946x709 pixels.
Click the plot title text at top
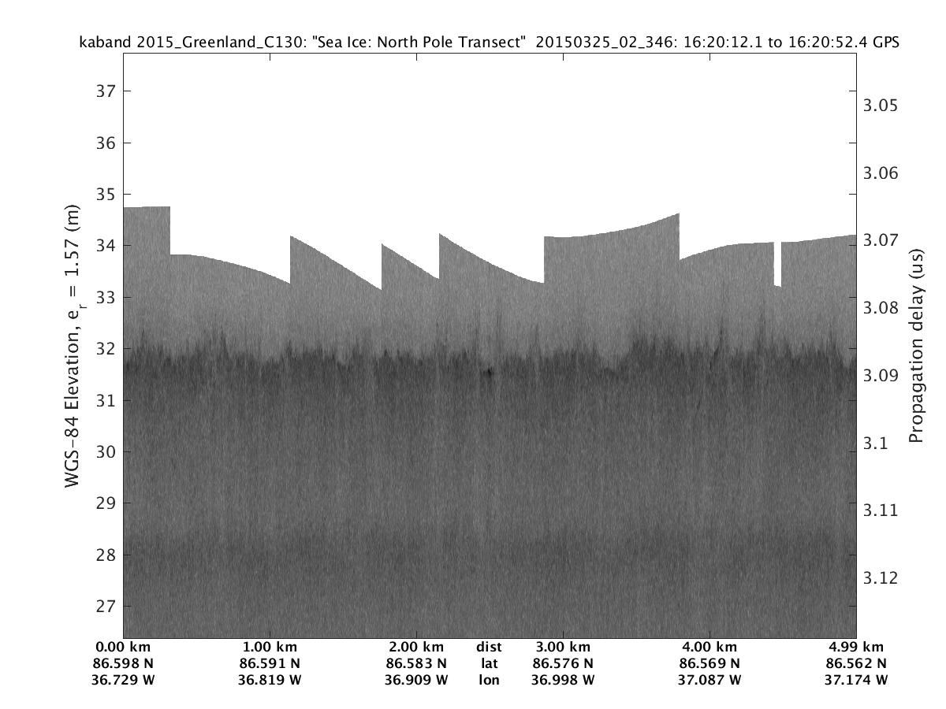point(489,43)
